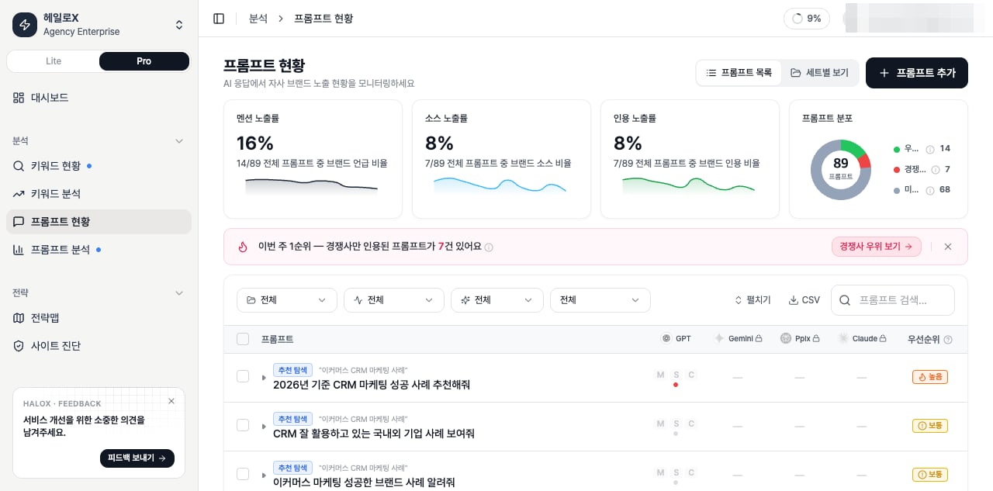Click the 89 프롬프트 donut chart
Viewport: 993px width, 491px height.
tap(841, 169)
